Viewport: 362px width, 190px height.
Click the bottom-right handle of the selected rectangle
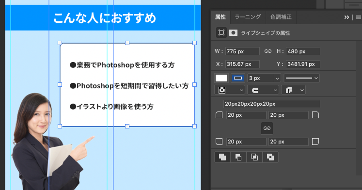pyautogui.click(x=194, y=127)
